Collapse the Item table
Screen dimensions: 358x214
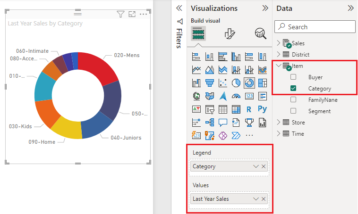coord(278,66)
